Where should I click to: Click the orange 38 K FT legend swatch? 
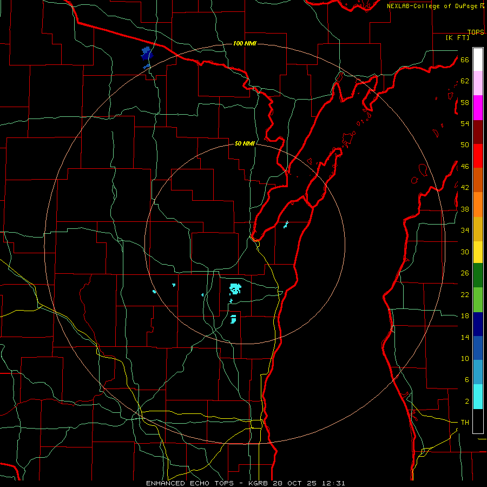(x=478, y=205)
